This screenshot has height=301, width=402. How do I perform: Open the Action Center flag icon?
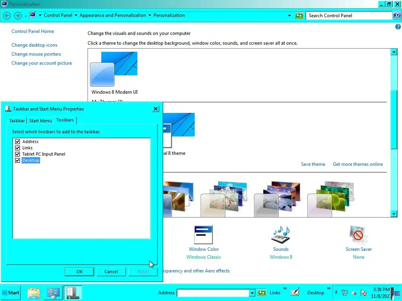tap(363, 293)
